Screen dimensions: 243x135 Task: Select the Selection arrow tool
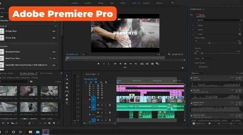[67, 75]
